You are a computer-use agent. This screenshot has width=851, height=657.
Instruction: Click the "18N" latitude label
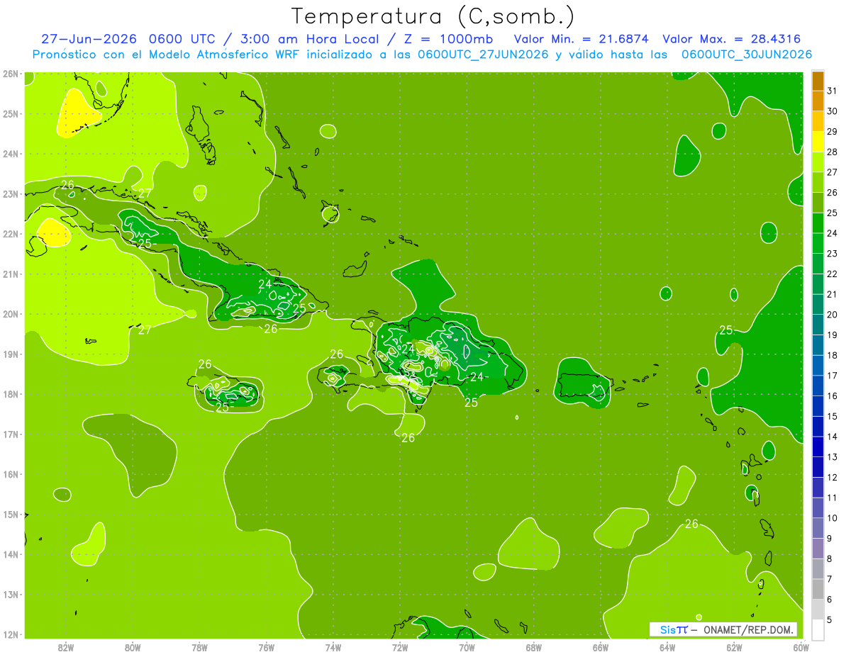[x=10, y=394]
